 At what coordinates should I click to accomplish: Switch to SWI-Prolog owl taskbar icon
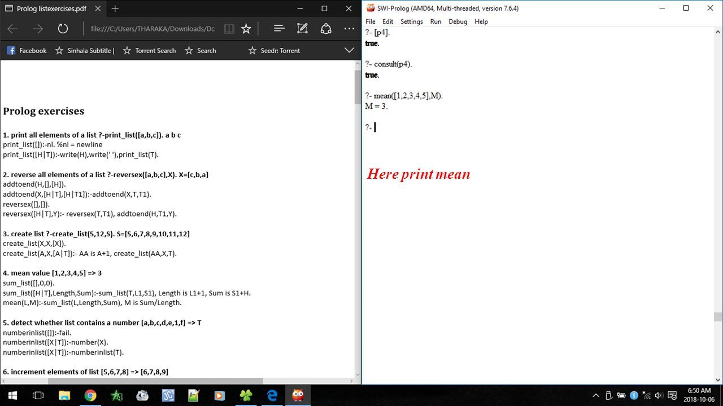tap(298, 395)
